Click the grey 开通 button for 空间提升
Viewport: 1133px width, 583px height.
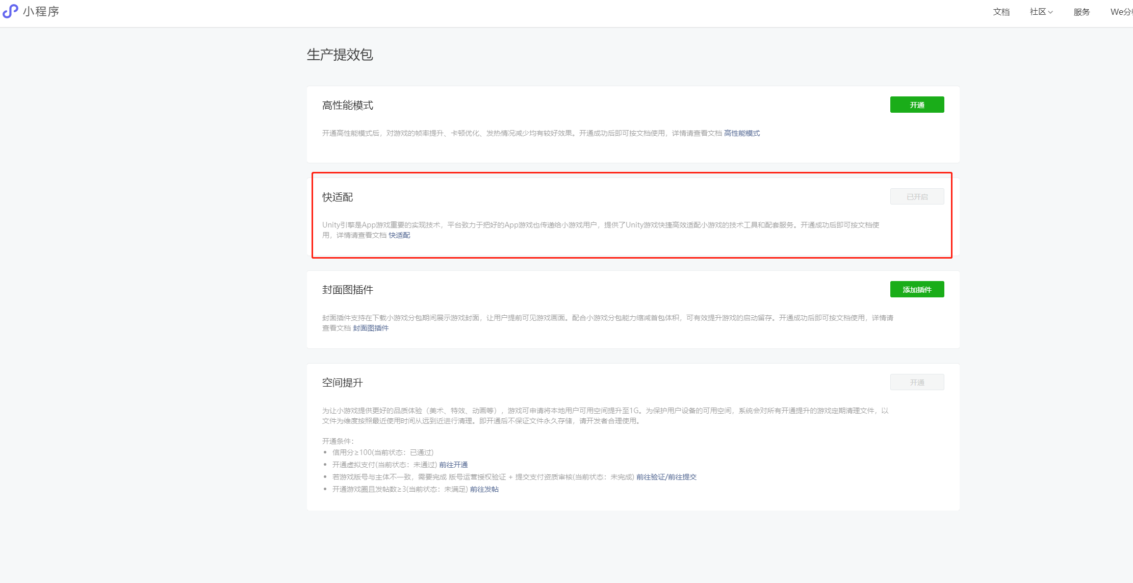[917, 383]
